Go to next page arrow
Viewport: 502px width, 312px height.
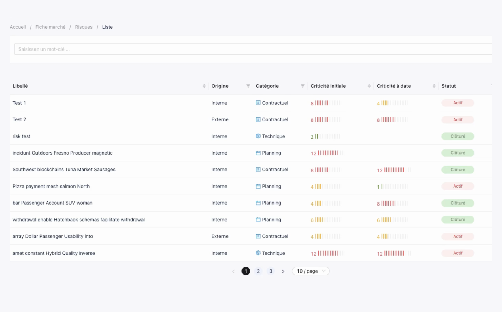[x=283, y=271]
